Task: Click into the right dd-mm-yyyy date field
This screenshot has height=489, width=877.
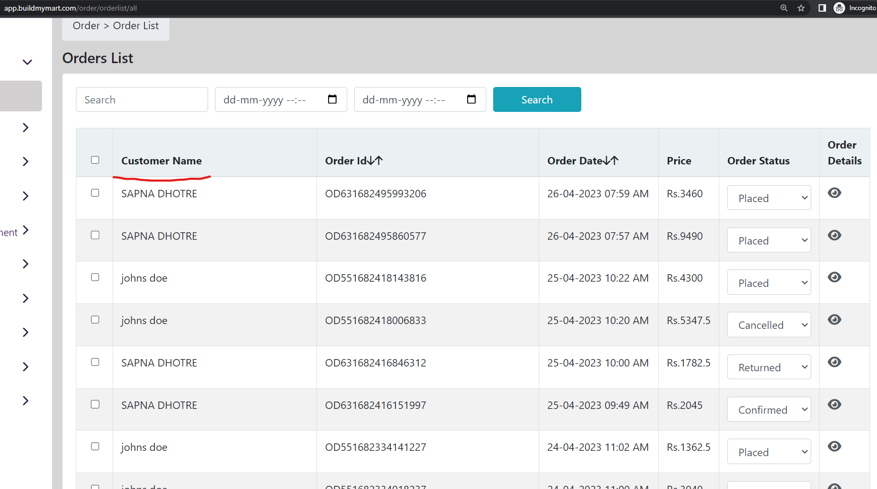Action: [420, 99]
